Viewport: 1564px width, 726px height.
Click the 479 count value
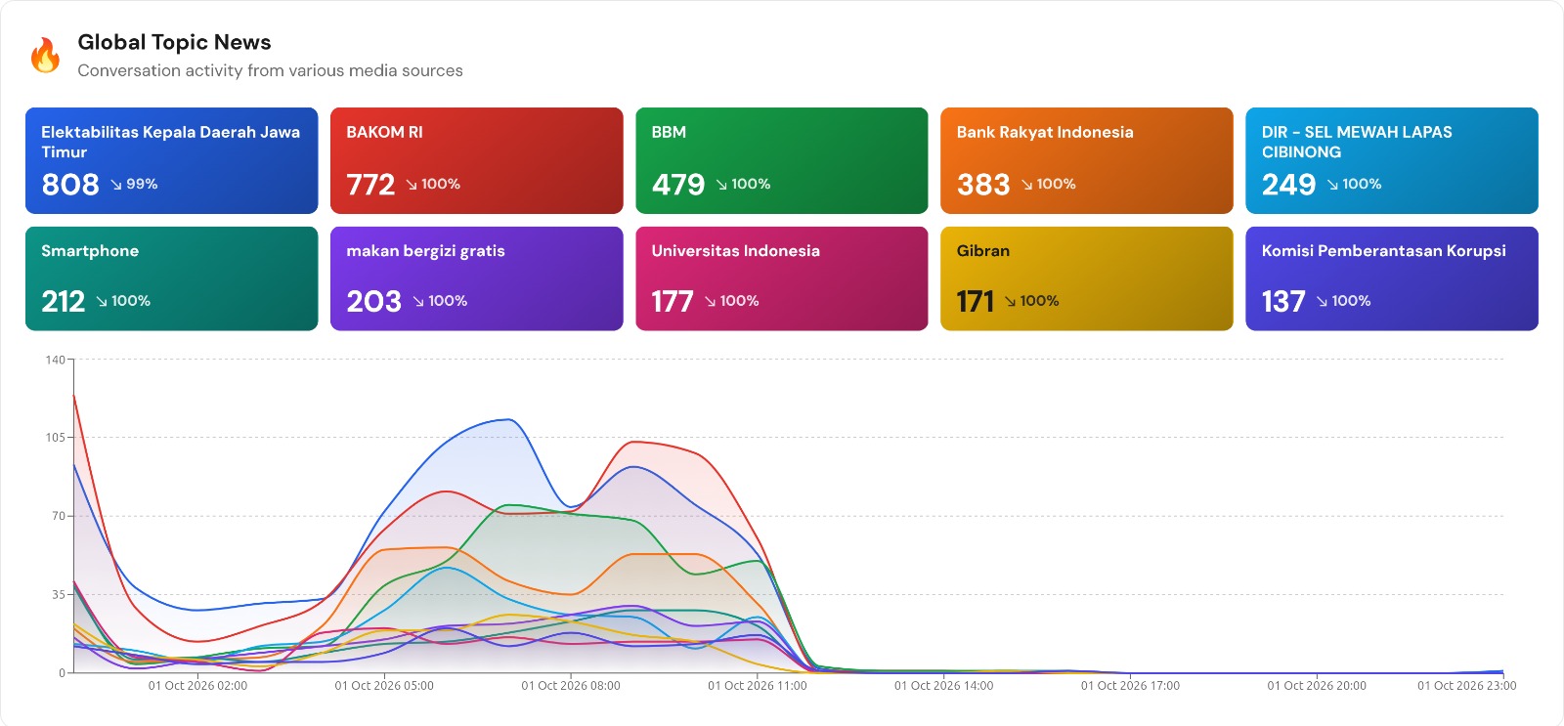pyautogui.click(x=678, y=184)
